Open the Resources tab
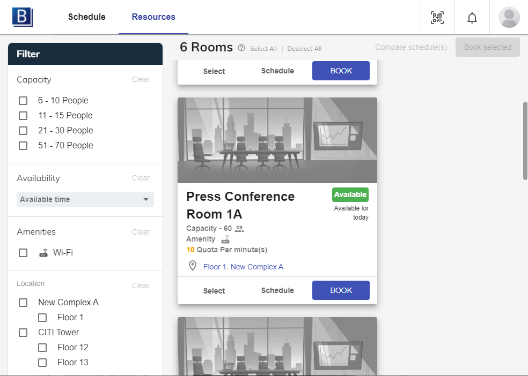 pos(153,17)
